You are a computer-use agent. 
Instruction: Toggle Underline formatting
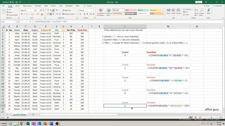pos(27,14)
